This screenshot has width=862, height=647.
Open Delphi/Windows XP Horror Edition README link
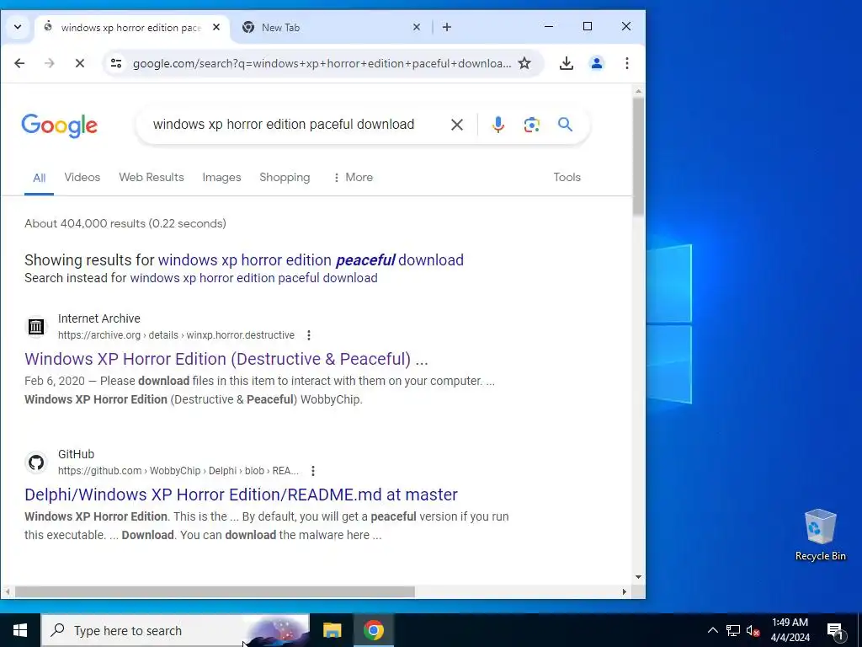(241, 495)
